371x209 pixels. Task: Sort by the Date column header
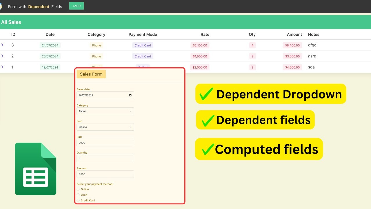pyautogui.click(x=50, y=34)
